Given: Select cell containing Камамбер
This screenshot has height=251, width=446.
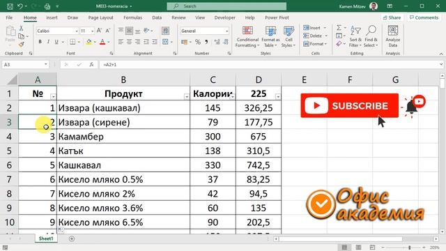Looking at the screenshot, I should [123, 137].
